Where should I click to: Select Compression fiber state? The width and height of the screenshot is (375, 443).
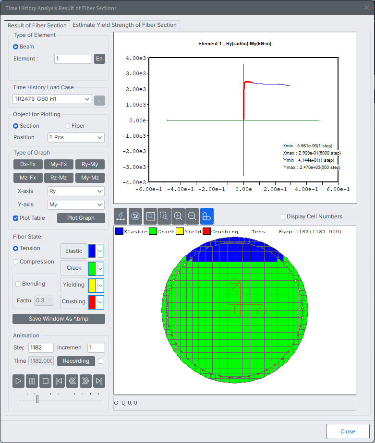coord(15,262)
